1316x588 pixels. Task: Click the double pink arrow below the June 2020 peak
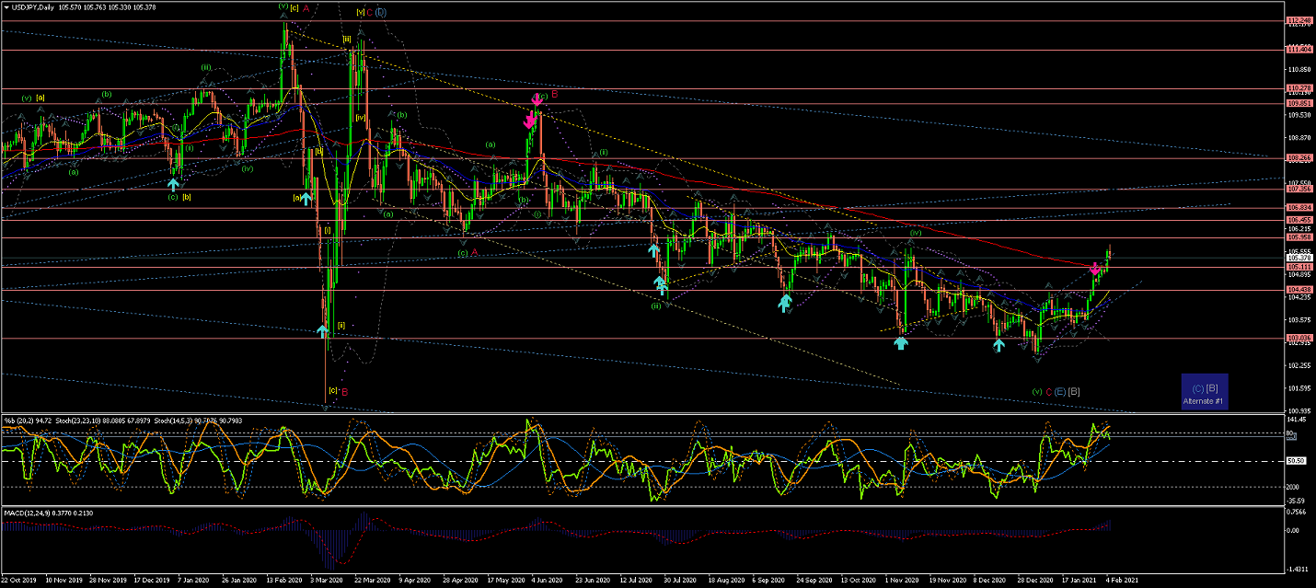tap(531, 119)
